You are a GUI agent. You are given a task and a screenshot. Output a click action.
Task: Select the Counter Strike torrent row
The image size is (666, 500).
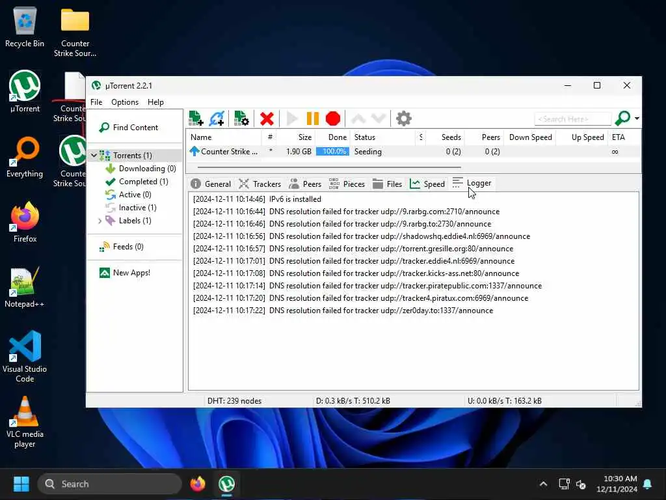[x=414, y=151]
